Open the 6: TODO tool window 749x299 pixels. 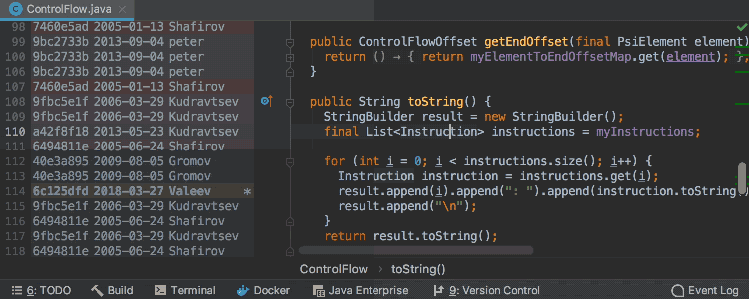click(x=41, y=290)
